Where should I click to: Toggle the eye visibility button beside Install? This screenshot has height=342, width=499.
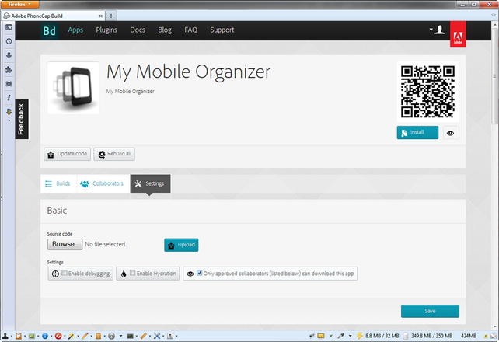(450, 133)
